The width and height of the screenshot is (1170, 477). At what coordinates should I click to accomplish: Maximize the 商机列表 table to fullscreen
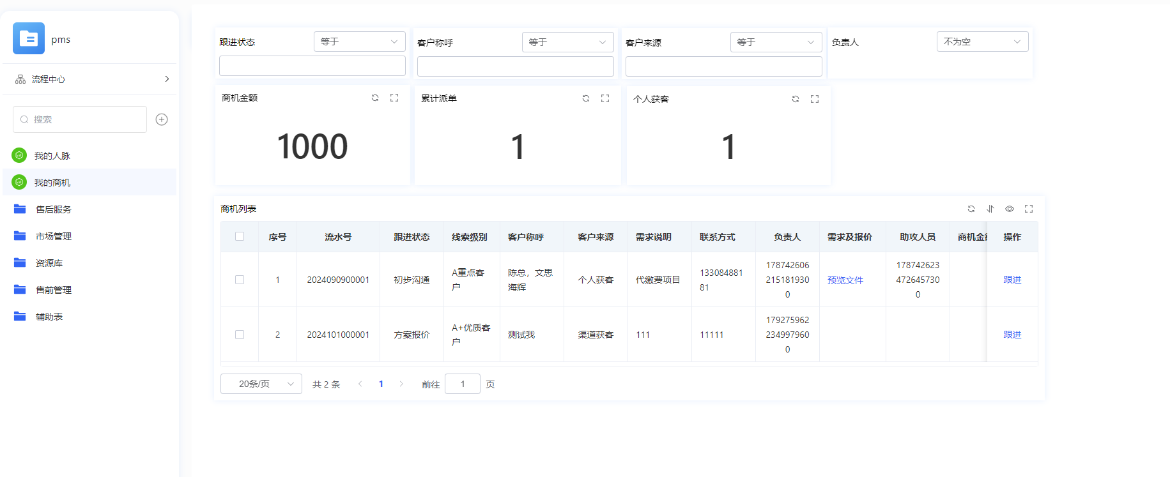(x=1029, y=209)
